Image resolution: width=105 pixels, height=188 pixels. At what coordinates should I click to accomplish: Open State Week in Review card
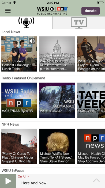coord(91,100)
